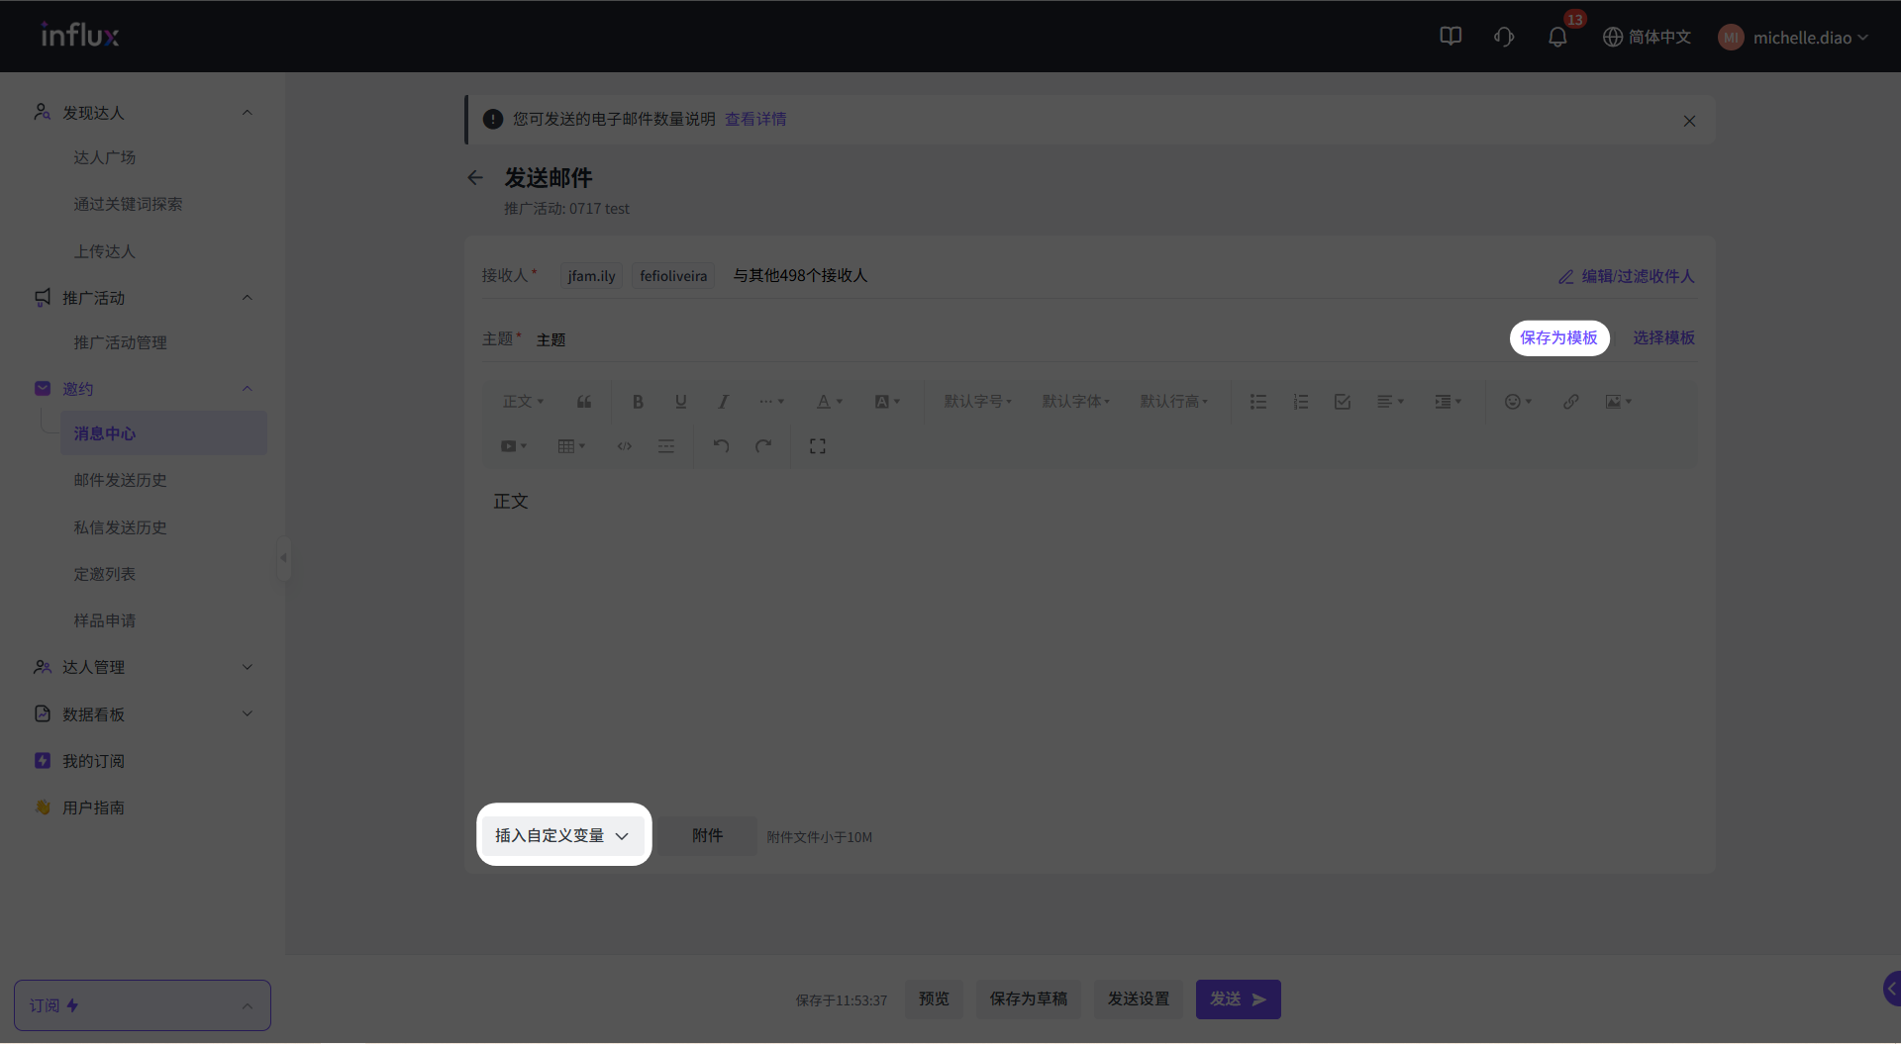The width and height of the screenshot is (1901, 1044).
Task: Open the 默认字号 font size dropdown
Action: pyautogui.click(x=977, y=402)
